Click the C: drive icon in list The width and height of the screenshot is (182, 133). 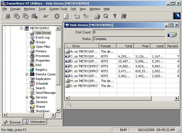[68, 56]
